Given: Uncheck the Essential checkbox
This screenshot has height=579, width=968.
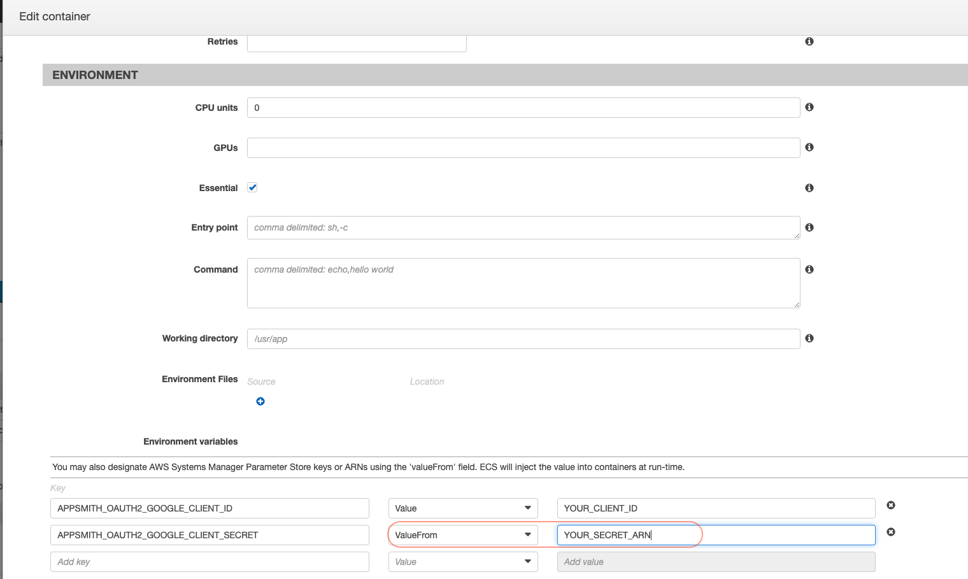Looking at the screenshot, I should 252,187.
